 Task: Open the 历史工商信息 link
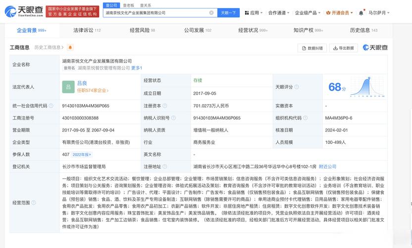[x=49, y=48]
